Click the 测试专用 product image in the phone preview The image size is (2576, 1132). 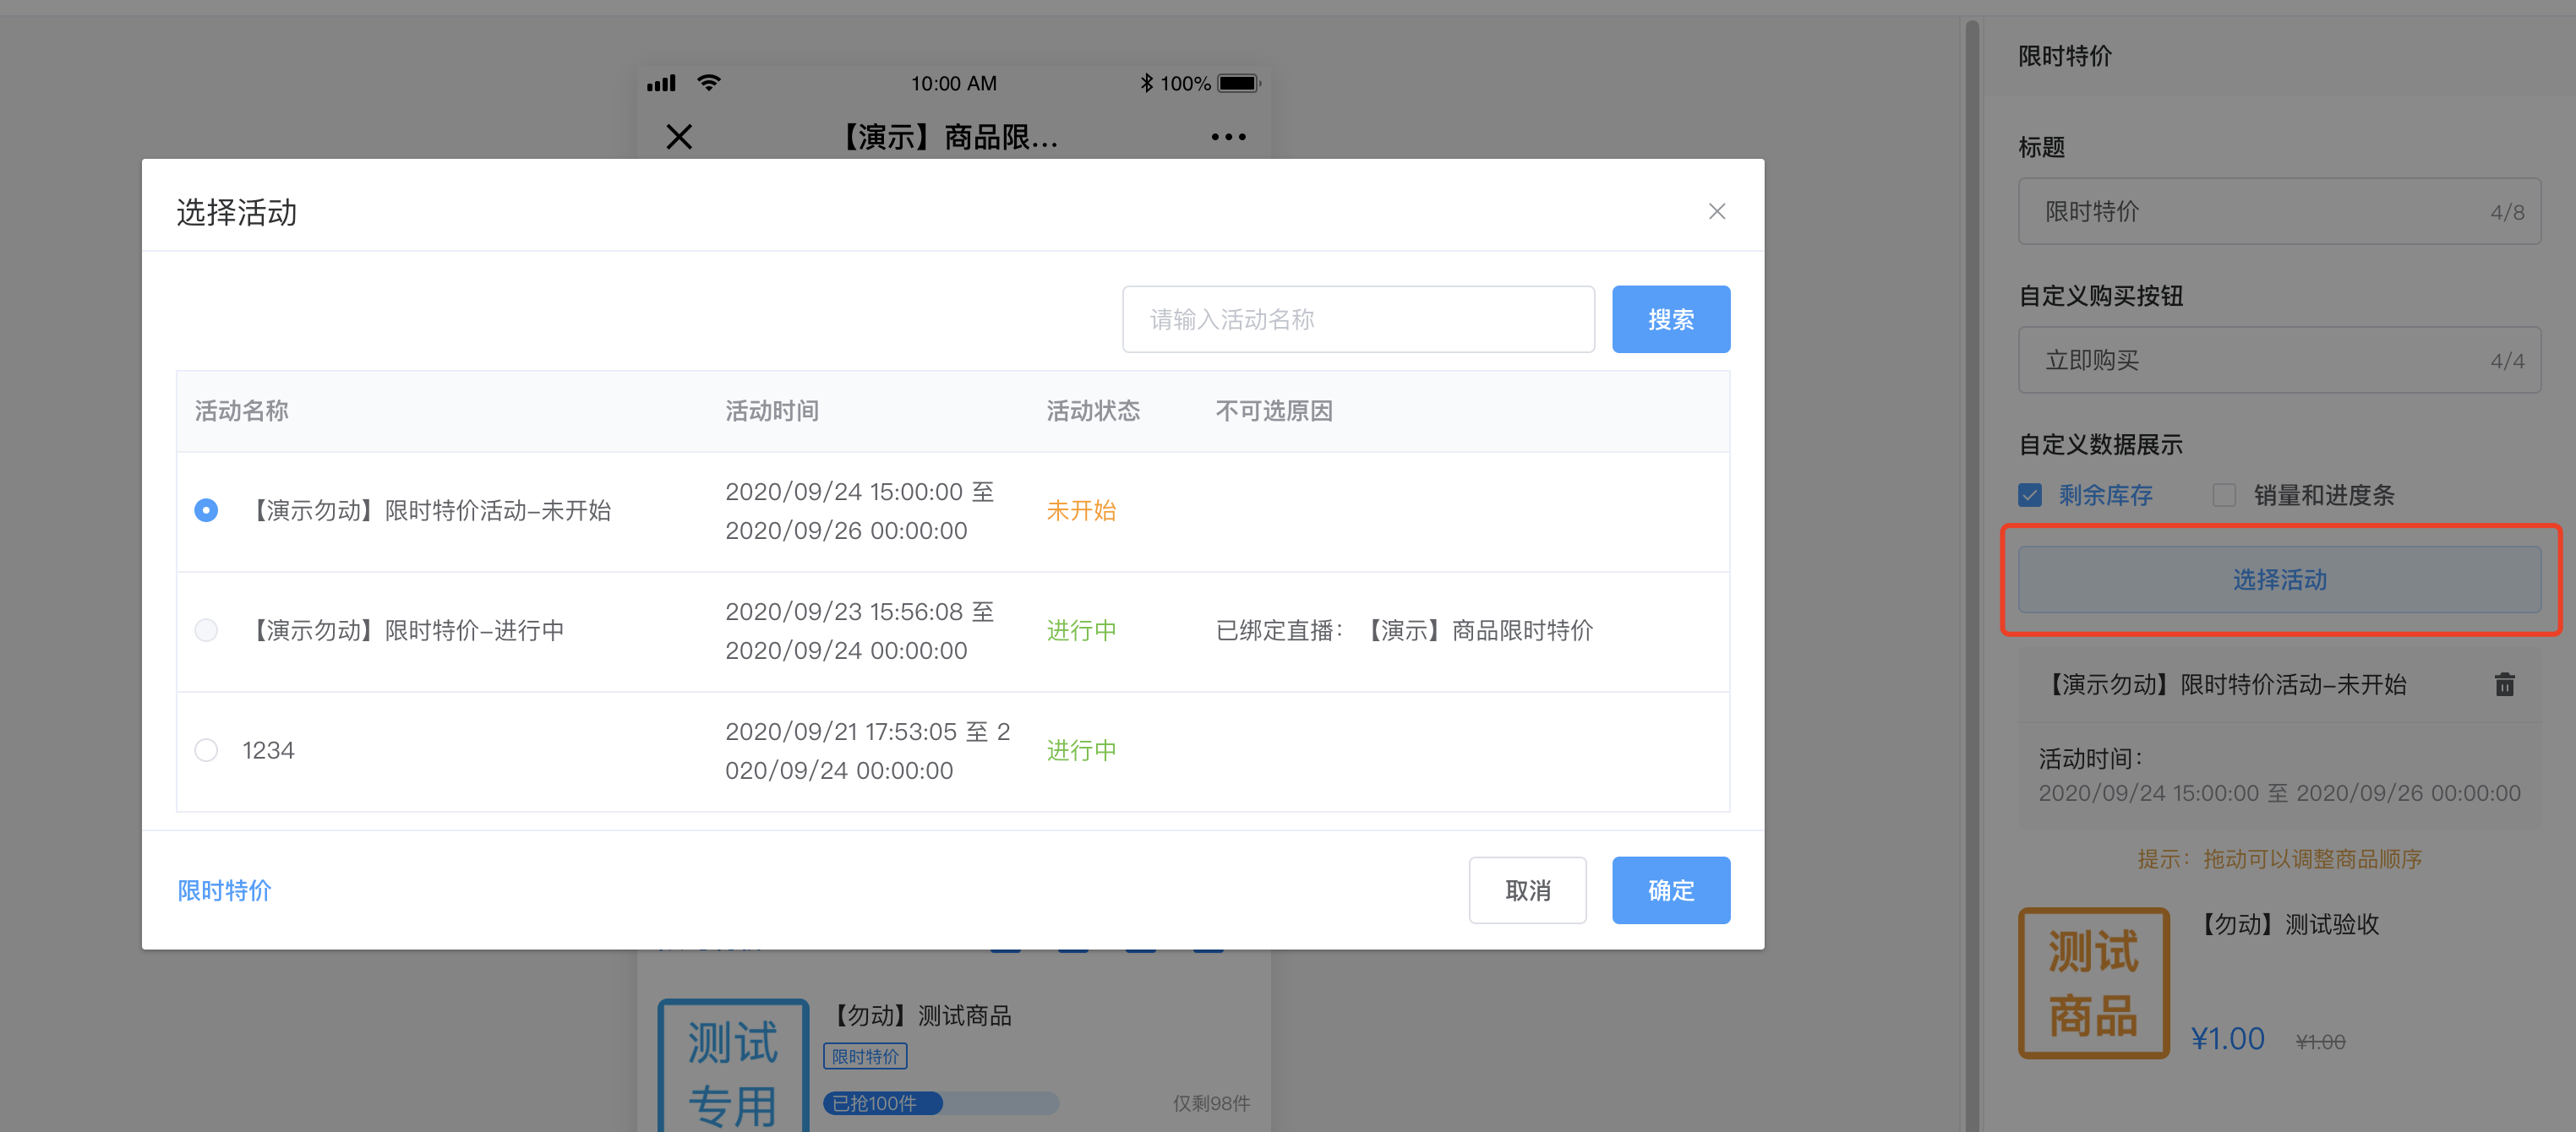733,1066
